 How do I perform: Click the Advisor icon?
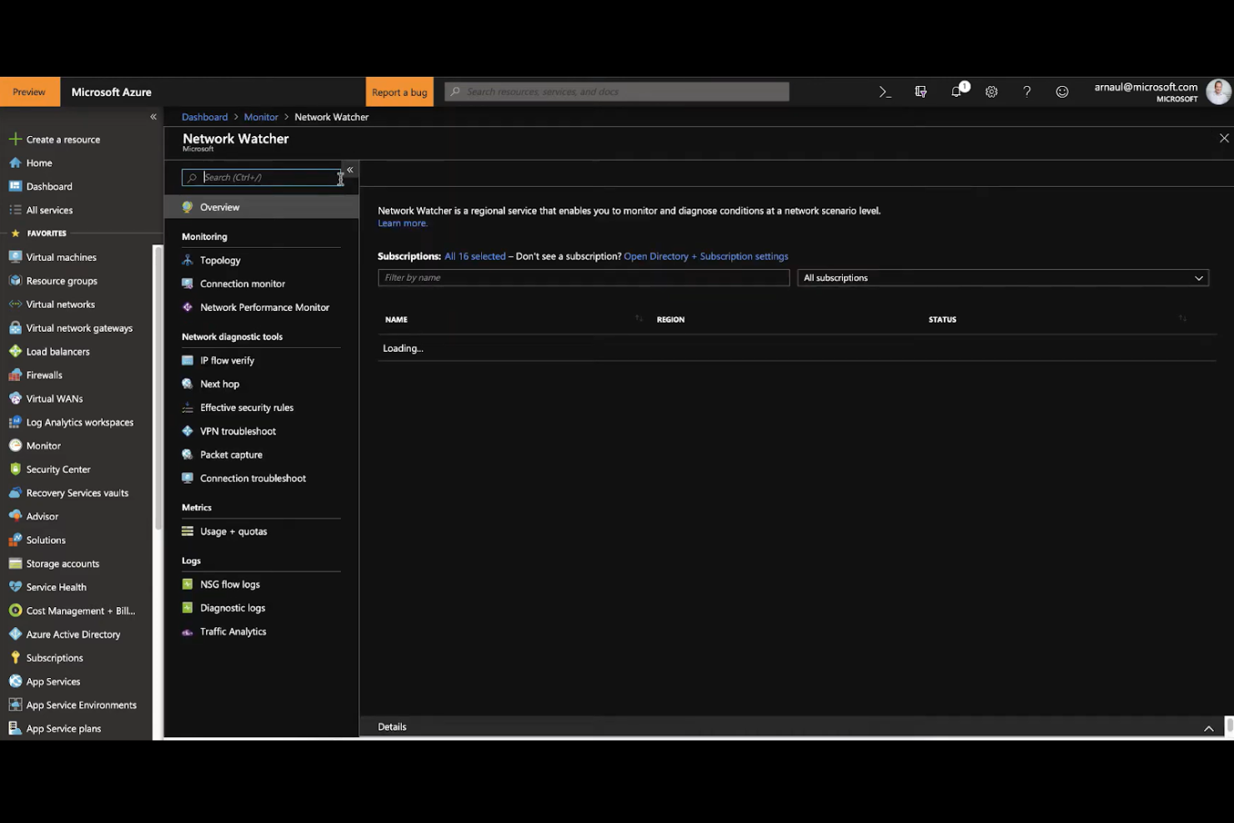(x=15, y=516)
